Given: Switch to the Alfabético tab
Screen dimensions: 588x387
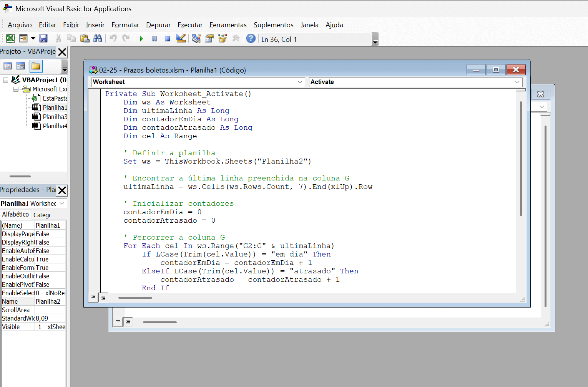Looking at the screenshot, I should tap(15, 214).
